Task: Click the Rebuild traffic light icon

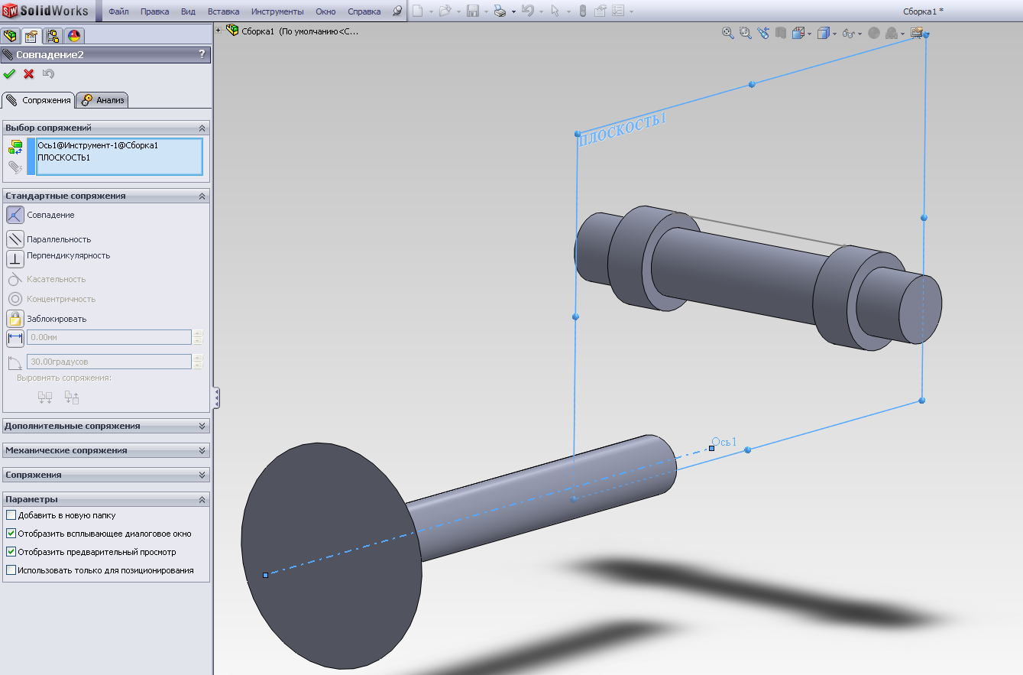Action: [582, 11]
